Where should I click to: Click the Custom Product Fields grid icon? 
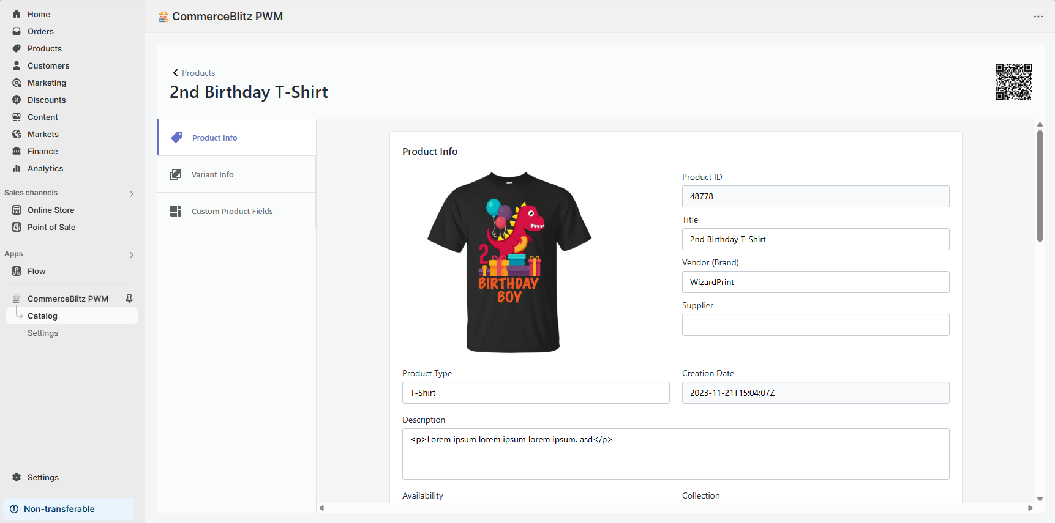click(176, 211)
